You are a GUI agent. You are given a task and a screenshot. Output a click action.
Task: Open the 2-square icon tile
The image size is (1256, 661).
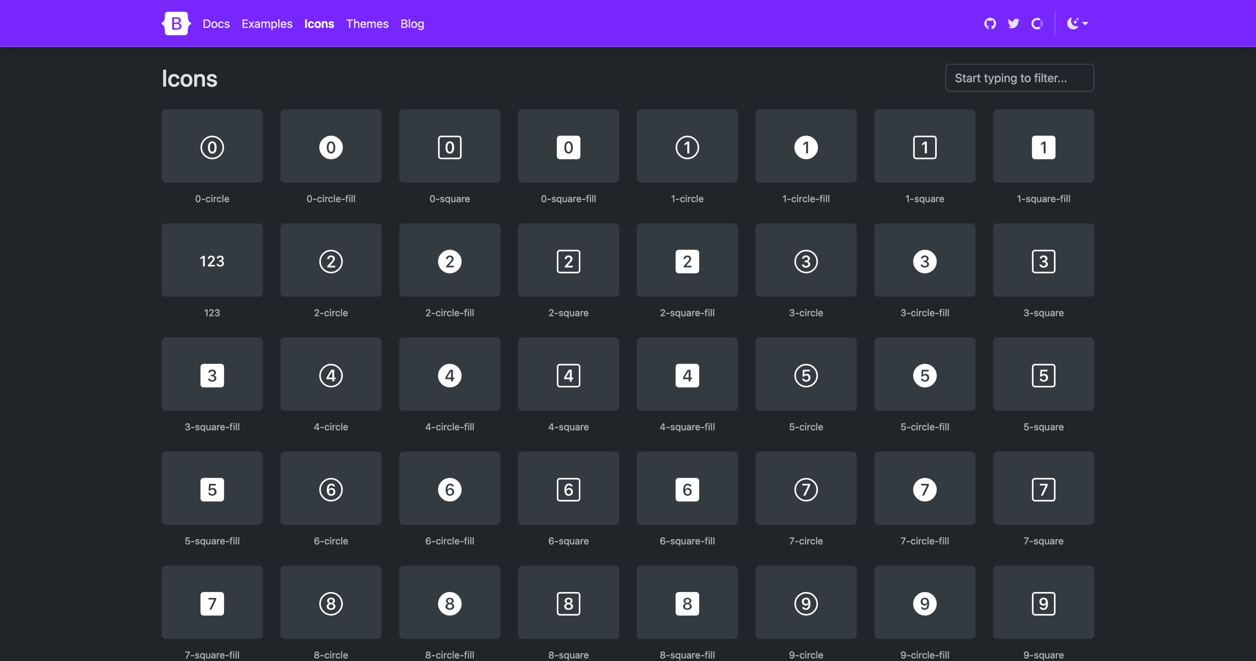tap(568, 260)
